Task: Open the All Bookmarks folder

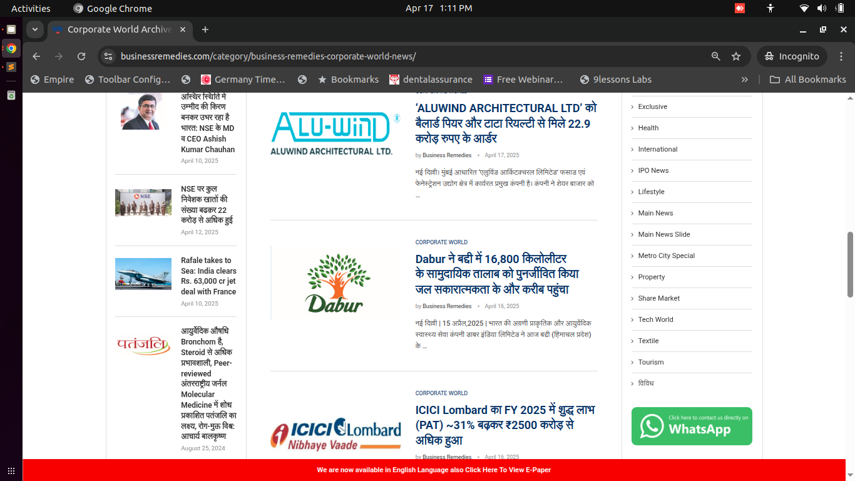Action: 807,80
